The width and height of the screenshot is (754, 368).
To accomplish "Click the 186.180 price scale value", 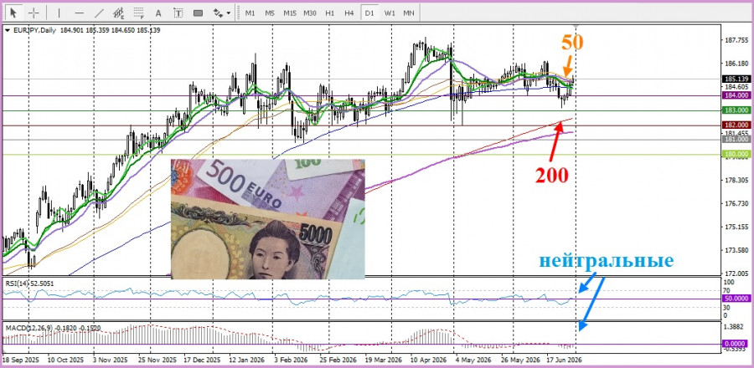I will [736, 64].
